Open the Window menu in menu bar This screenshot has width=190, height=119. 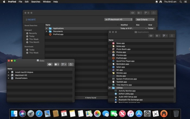[47, 2]
